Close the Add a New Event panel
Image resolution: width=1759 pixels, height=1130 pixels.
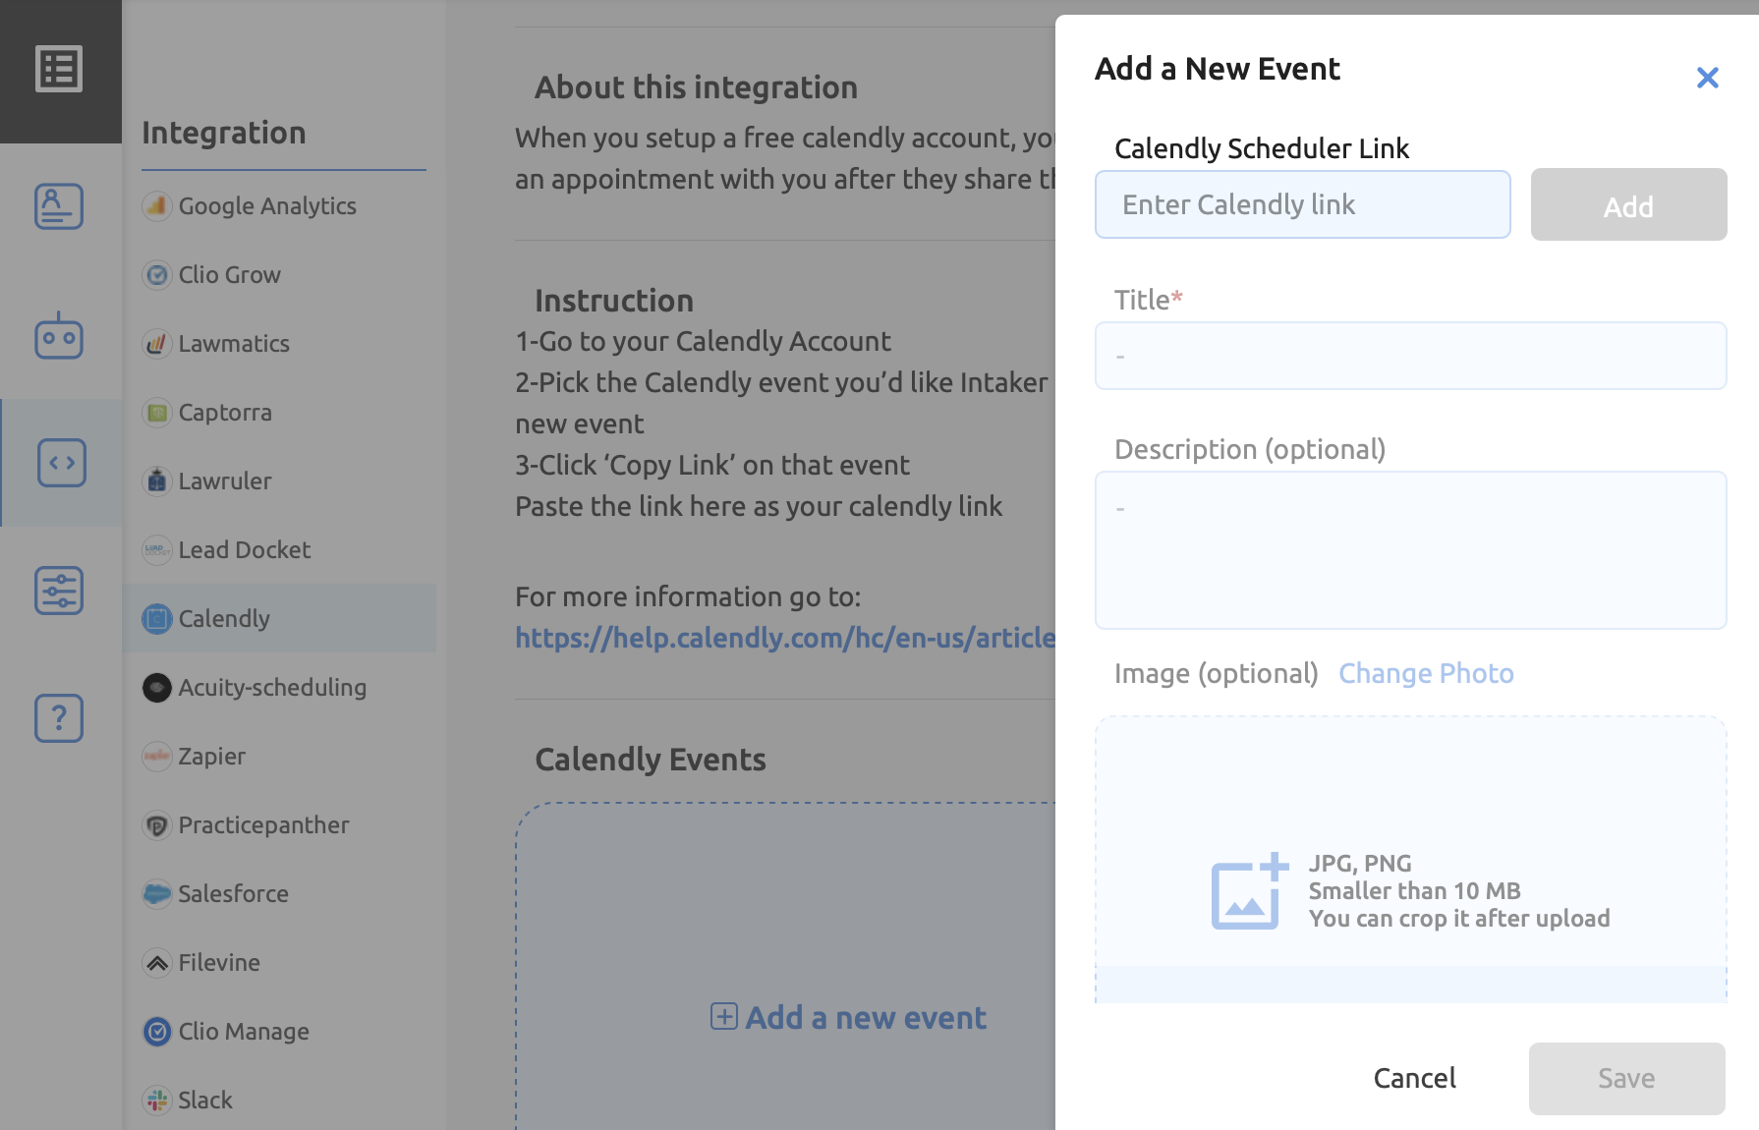(x=1707, y=78)
